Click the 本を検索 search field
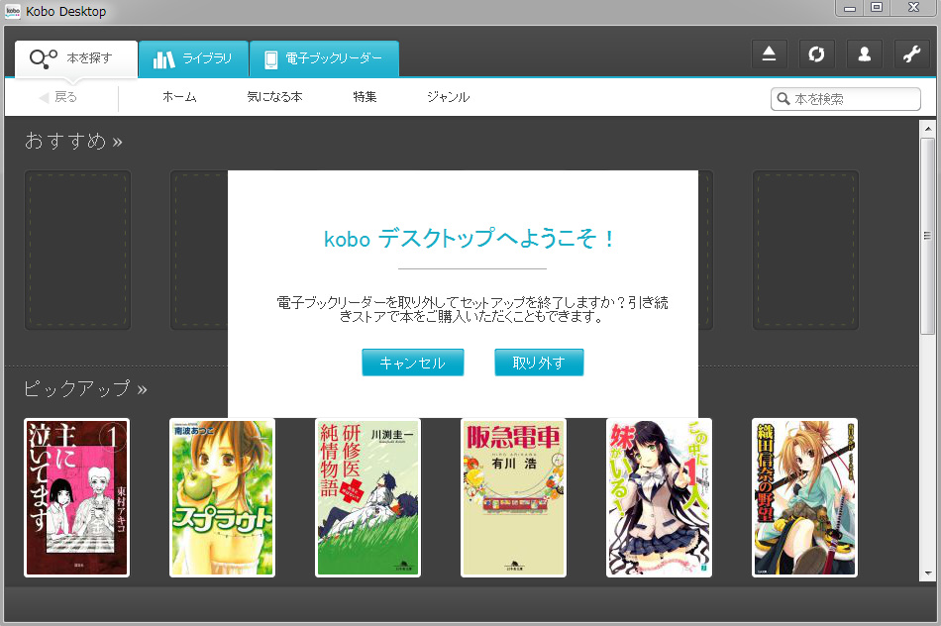This screenshot has width=941, height=626. (x=854, y=99)
